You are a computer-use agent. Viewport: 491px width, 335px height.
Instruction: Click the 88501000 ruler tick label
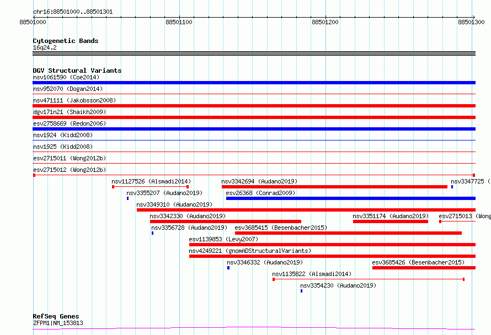click(33, 23)
